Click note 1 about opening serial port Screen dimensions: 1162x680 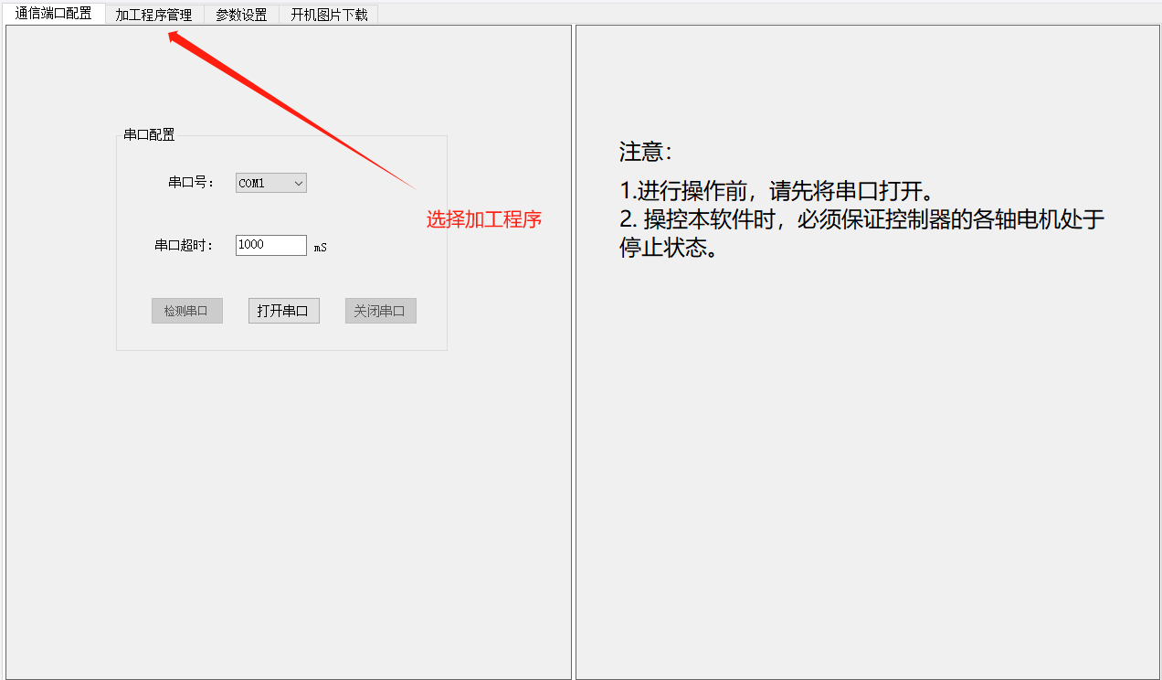pos(777,191)
